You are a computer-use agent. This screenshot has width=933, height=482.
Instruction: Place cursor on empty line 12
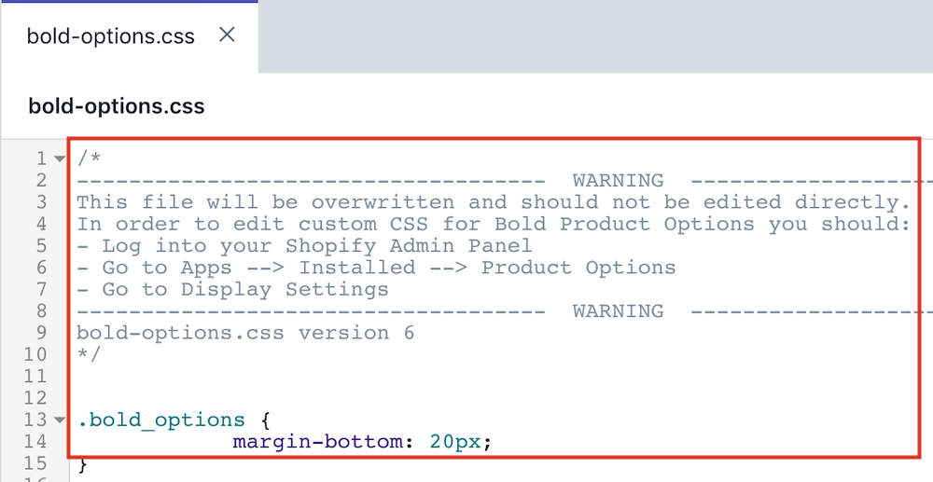494,398
